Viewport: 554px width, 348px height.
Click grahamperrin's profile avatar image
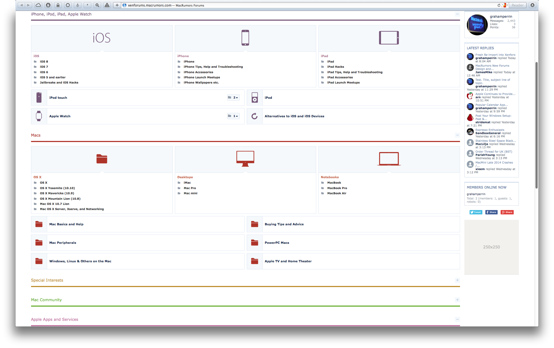click(x=477, y=25)
